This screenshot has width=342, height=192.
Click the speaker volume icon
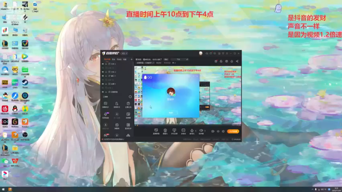pyautogui.click(x=201, y=131)
